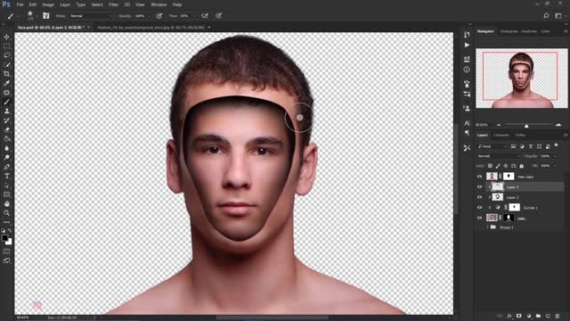The image size is (570, 321).
Task: Select the Clone Stamp tool
Action: pyautogui.click(x=6, y=111)
